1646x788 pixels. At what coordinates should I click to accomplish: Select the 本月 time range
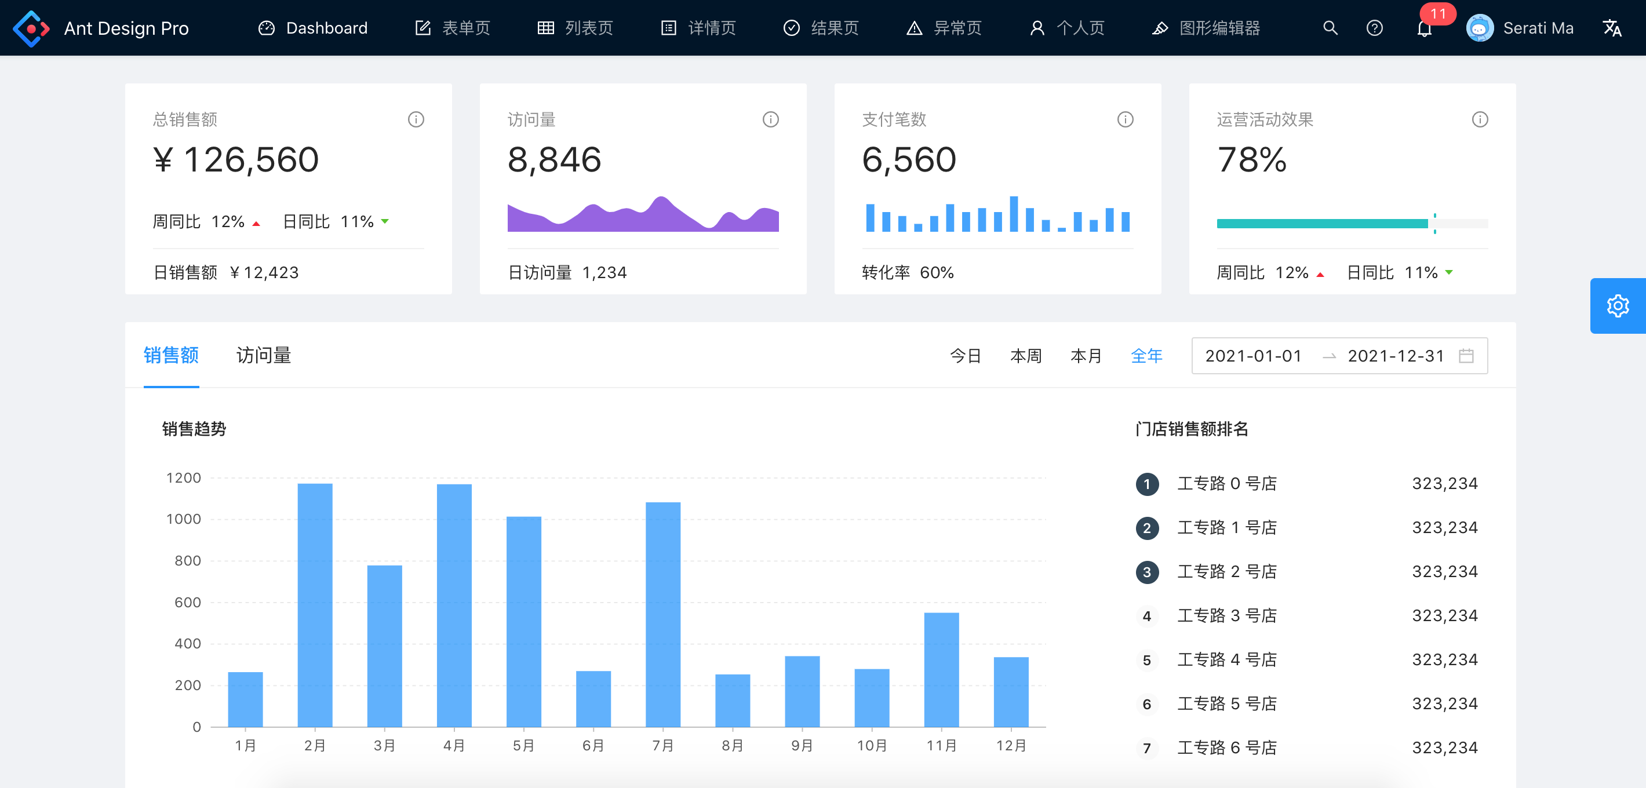1086,356
